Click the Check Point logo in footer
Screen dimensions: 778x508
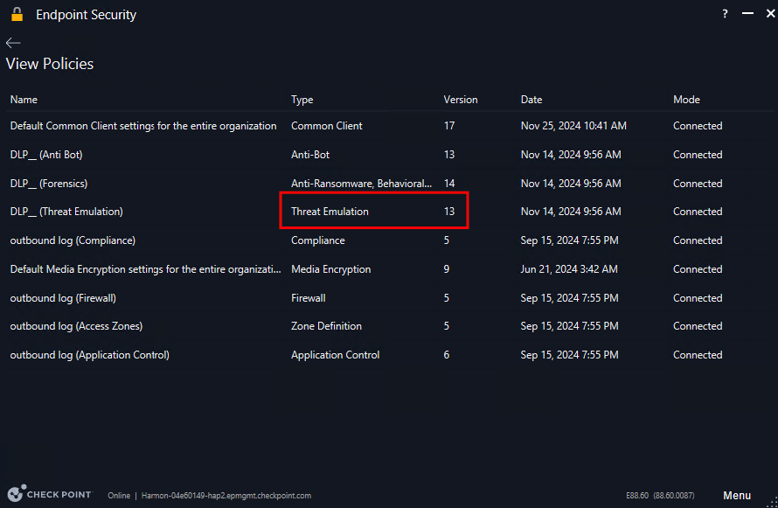click(50, 494)
